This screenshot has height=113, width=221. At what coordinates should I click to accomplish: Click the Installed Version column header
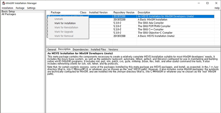[x=100, y=13]
